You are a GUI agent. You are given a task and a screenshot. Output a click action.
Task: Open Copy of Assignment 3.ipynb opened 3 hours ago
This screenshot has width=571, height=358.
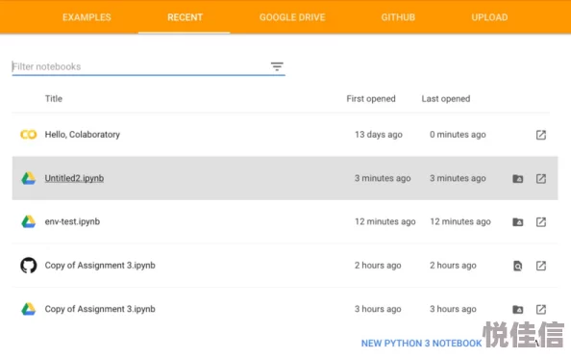(x=100, y=309)
